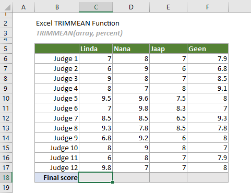251x193 pixels.
Task: Select the 'Judge 5' label cell
Action: [x=57, y=98]
